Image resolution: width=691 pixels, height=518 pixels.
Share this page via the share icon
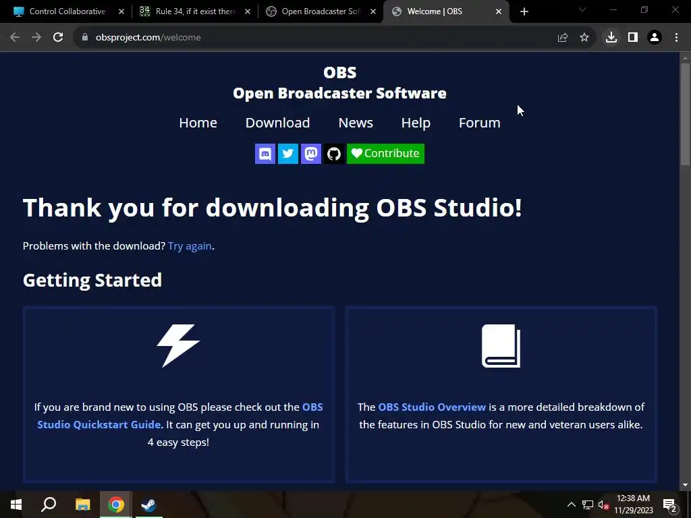coord(563,38)
